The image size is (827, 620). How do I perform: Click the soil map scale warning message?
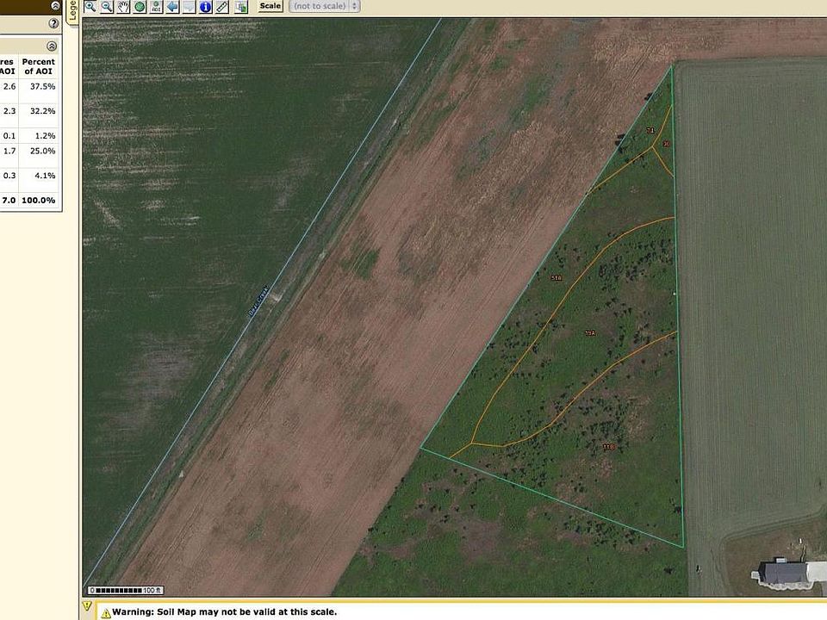(x=225, y=612)
